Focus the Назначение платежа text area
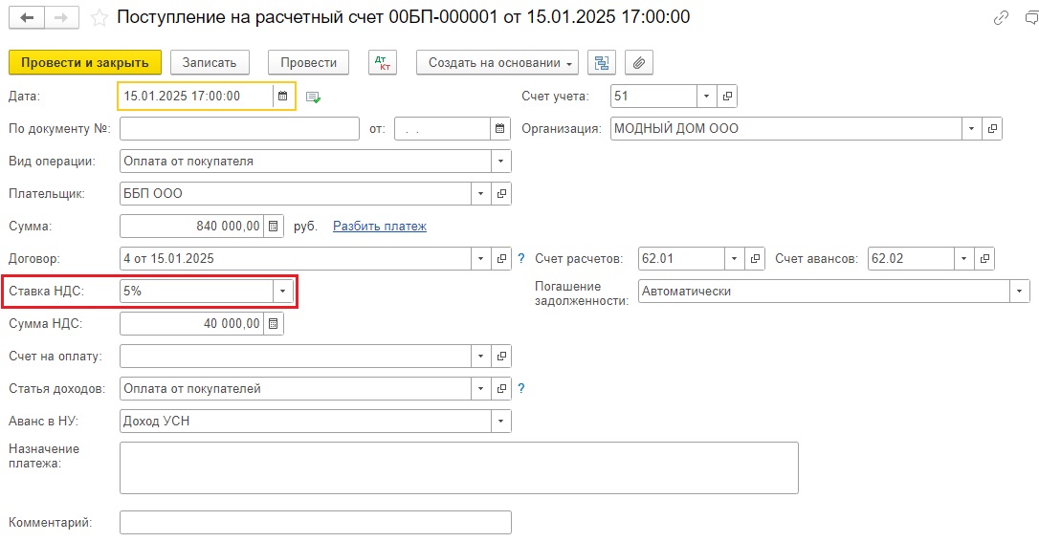1039x542 pixels. click(x=458, y=467)
